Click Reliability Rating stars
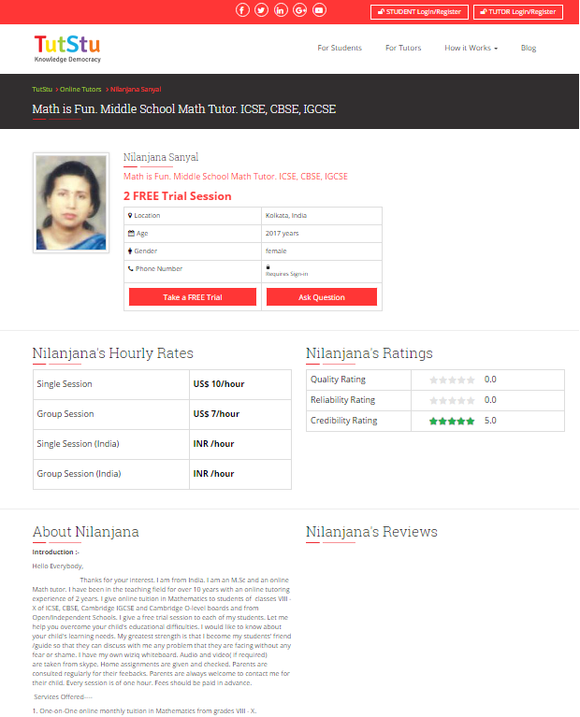 (452, 401)
